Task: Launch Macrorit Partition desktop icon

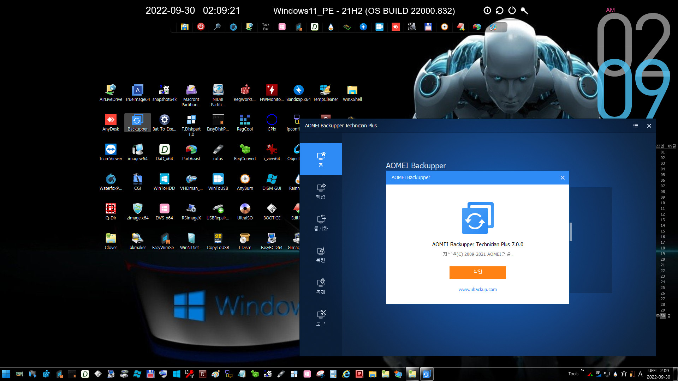Action: [191, 95]
